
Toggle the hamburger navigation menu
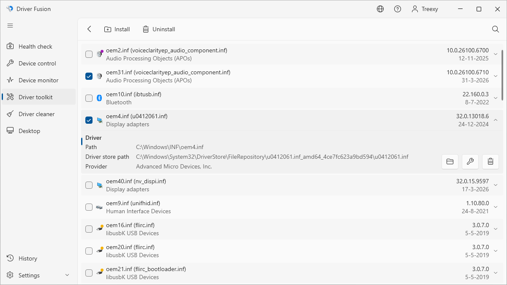click(10, 26)
